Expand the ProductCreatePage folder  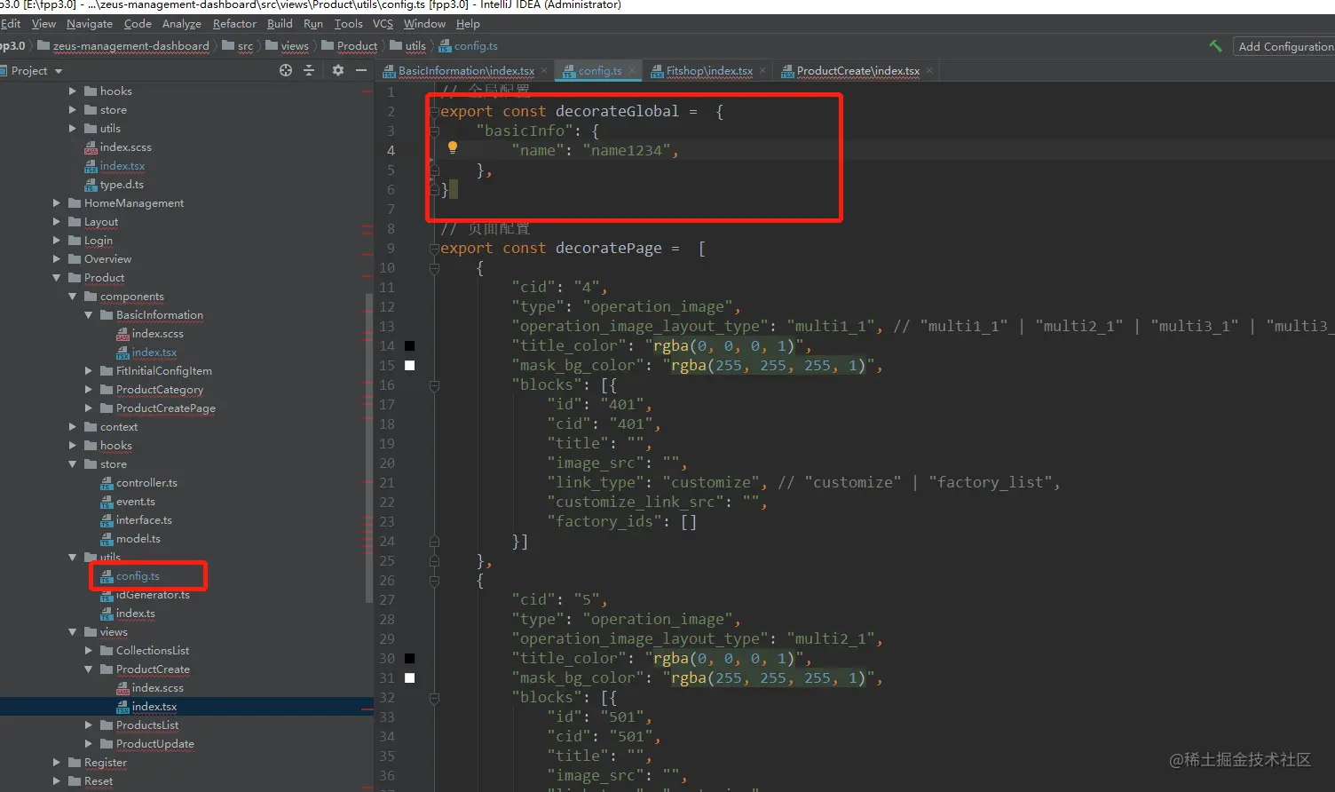click(x=89, y=408)
